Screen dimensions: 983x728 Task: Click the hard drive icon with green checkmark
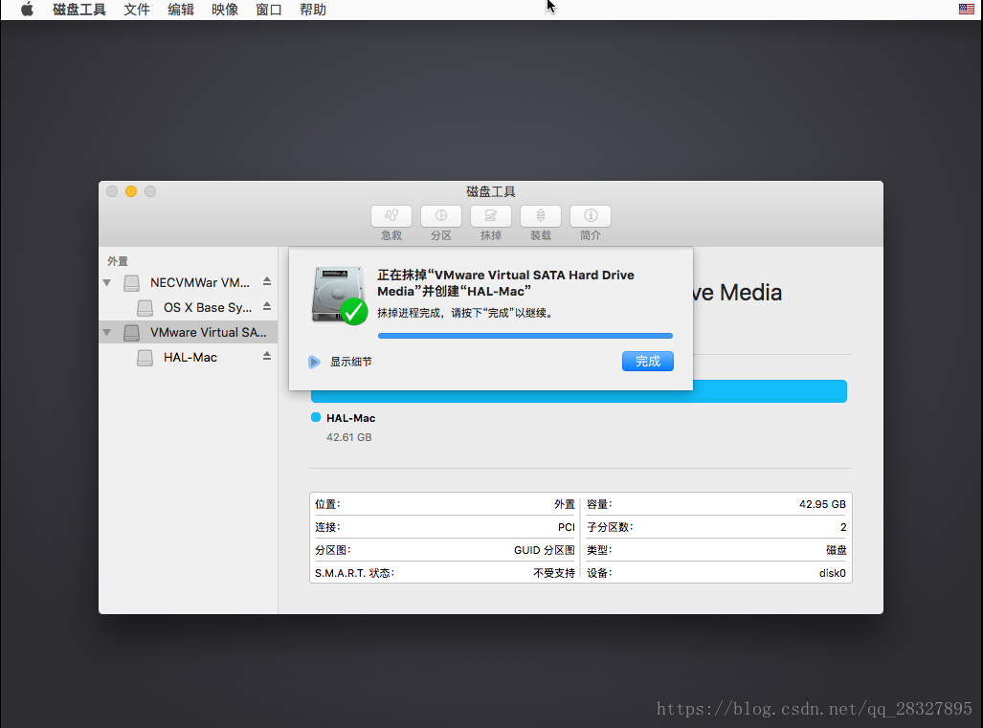339,295
